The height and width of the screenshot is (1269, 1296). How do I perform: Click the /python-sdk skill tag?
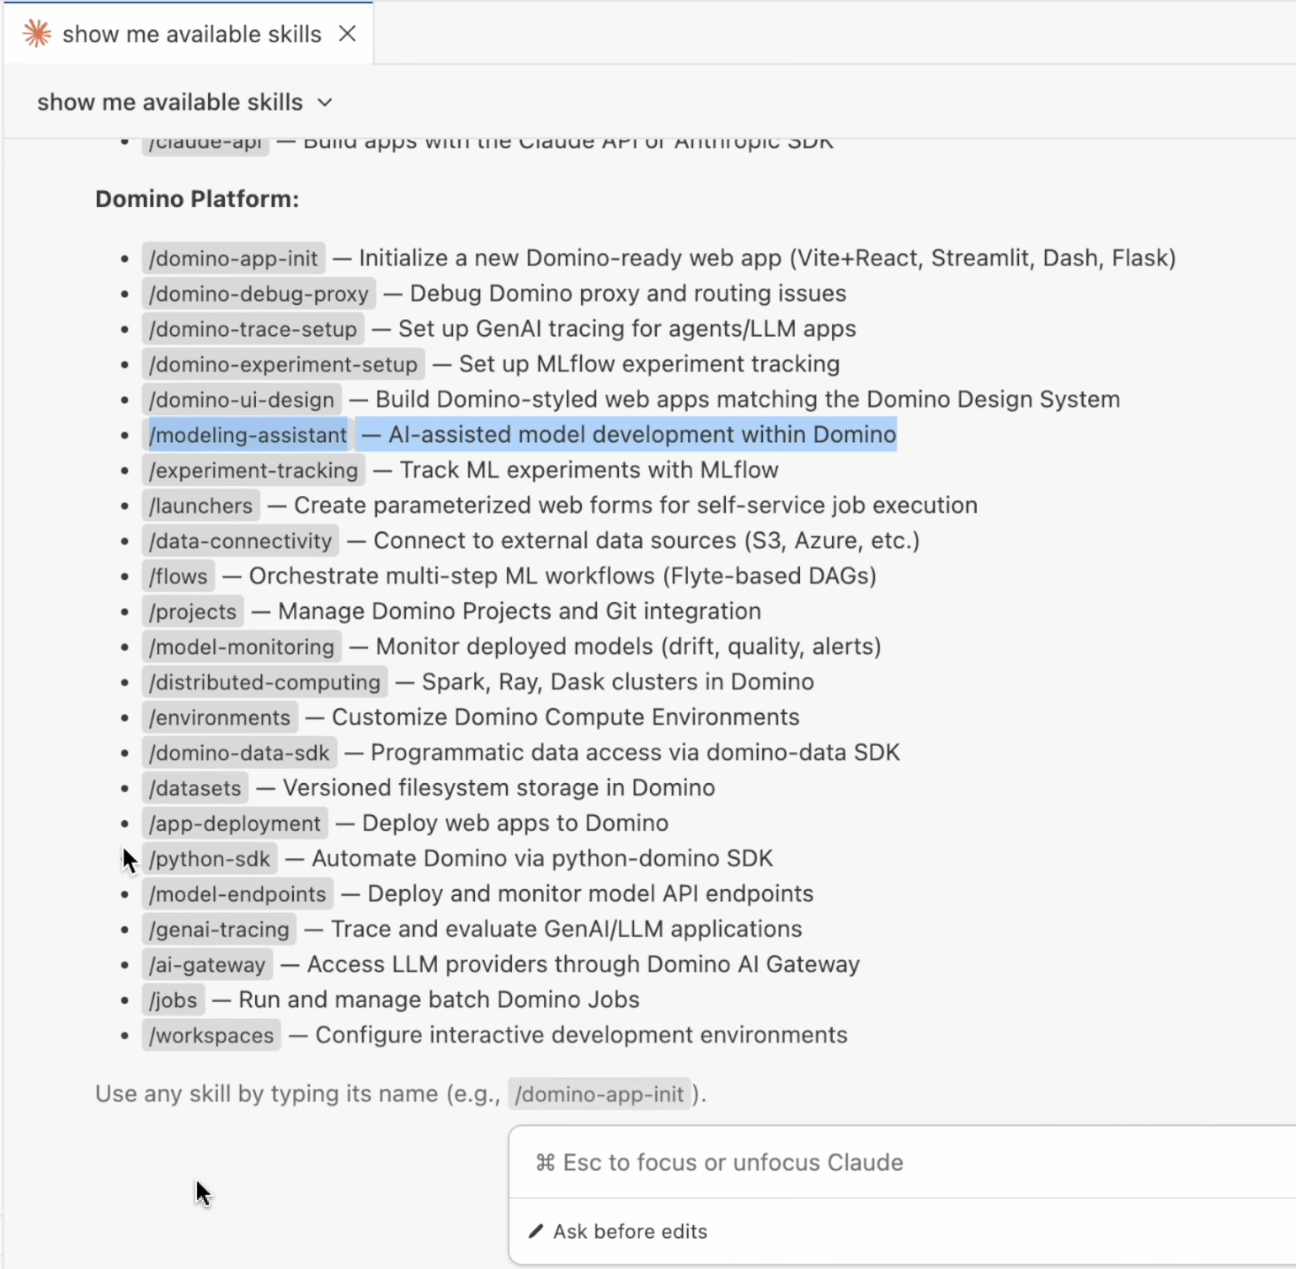210,859
